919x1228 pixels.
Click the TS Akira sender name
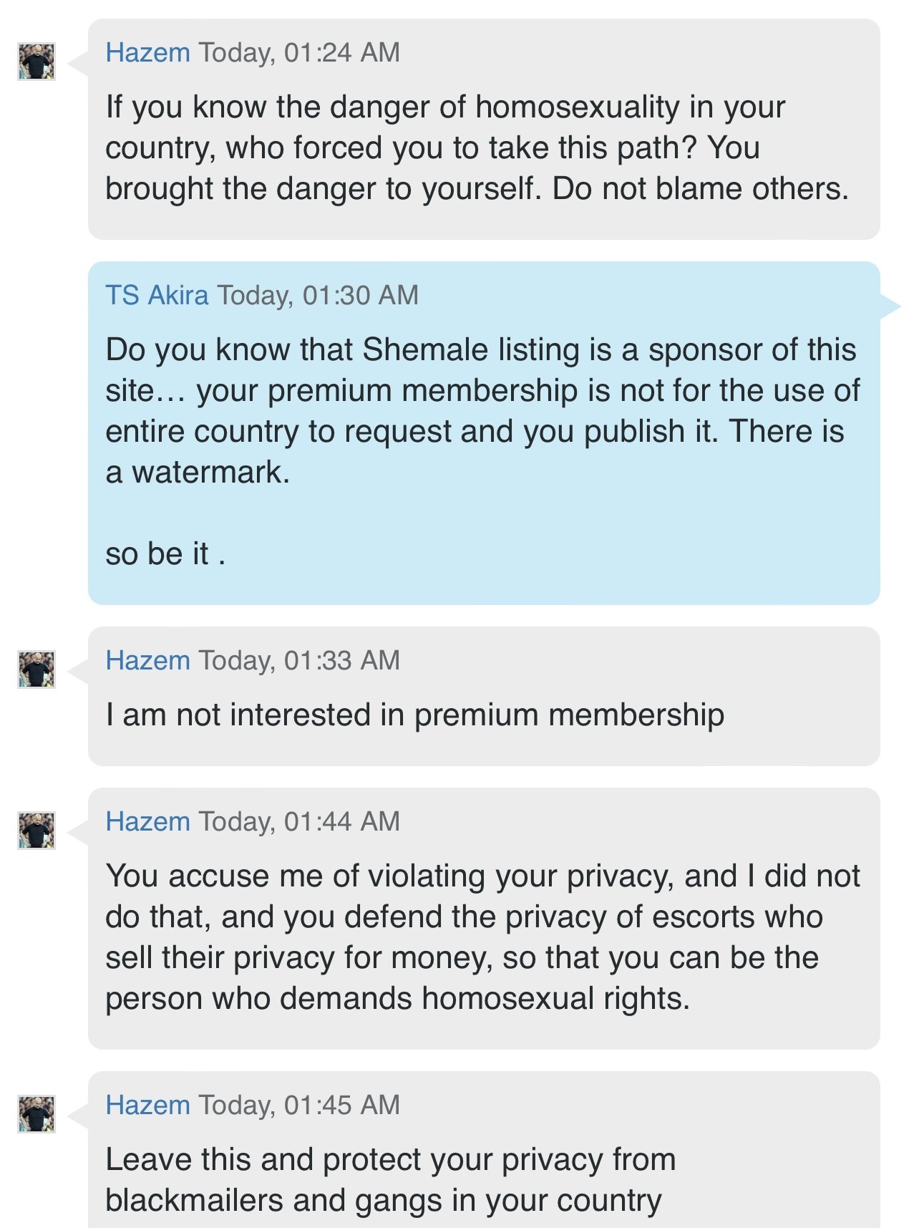click(x=157, y=295)
